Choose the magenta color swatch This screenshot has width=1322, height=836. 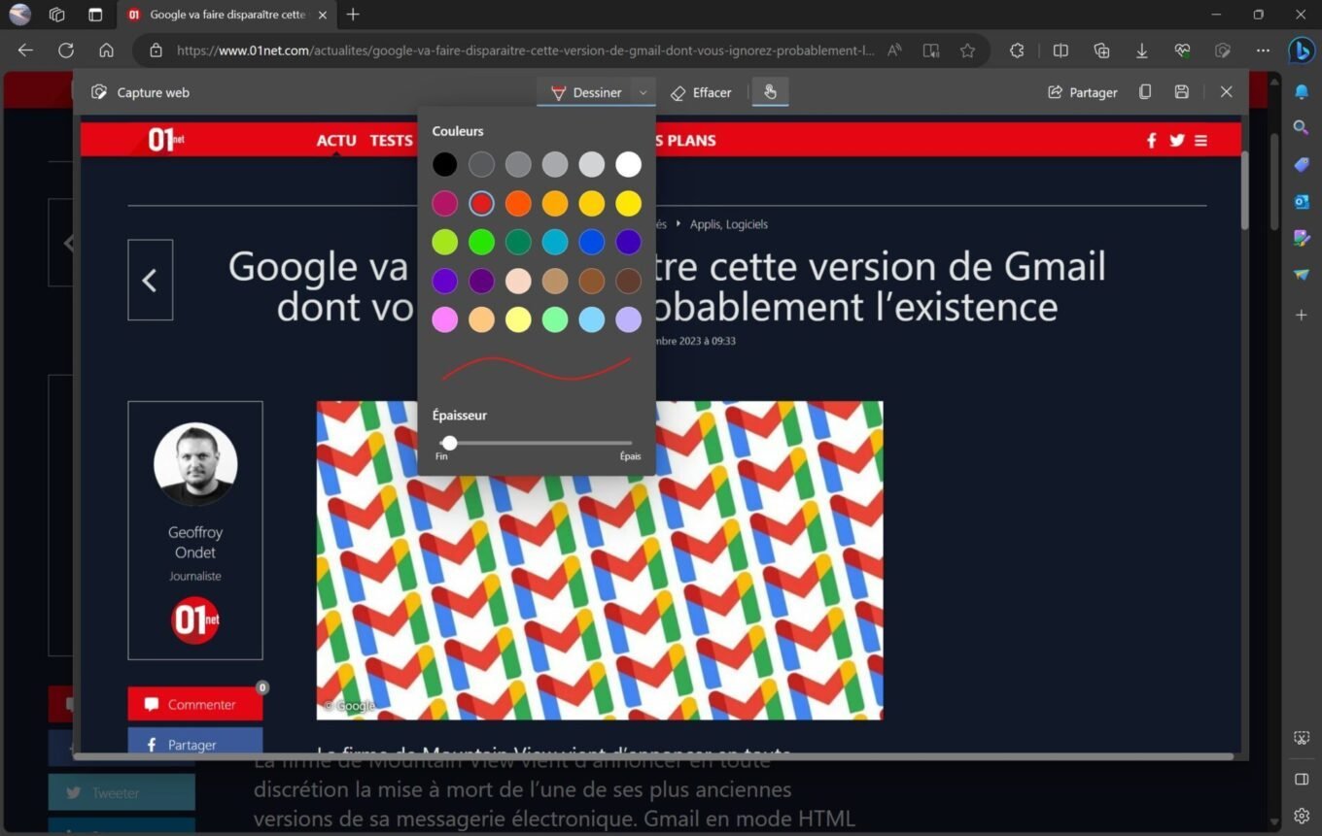point(444,203)
